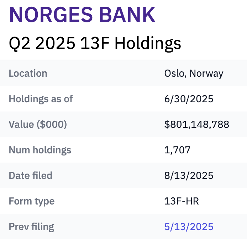Click the 13F text in the subtitle
This screenshot has height=240, width=247.
[x=95, y=43]
